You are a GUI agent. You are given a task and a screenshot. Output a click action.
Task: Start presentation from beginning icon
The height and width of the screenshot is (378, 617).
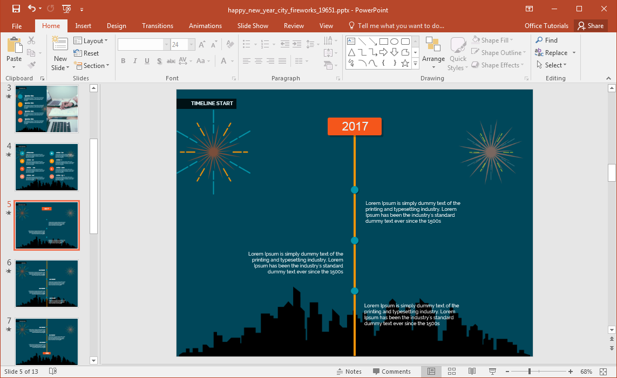[x=66, y=9]
